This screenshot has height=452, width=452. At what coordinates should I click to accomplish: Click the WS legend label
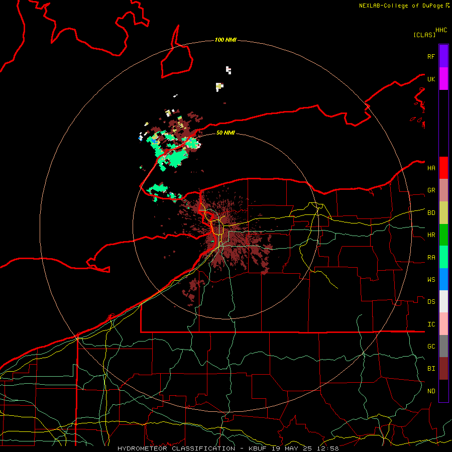coord(431,279)
